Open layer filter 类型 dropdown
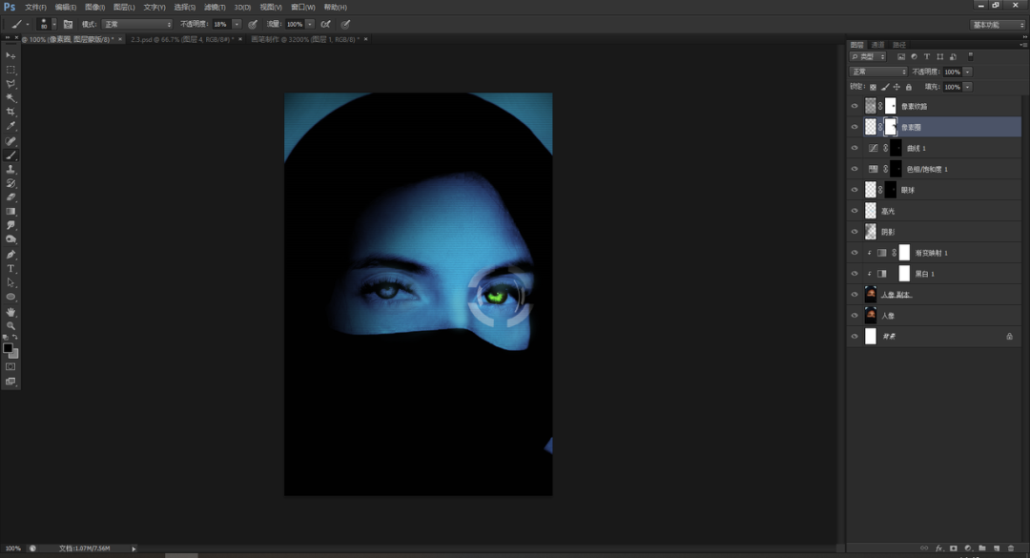The width and height of the screenshot is (1030, 558). 868,57
